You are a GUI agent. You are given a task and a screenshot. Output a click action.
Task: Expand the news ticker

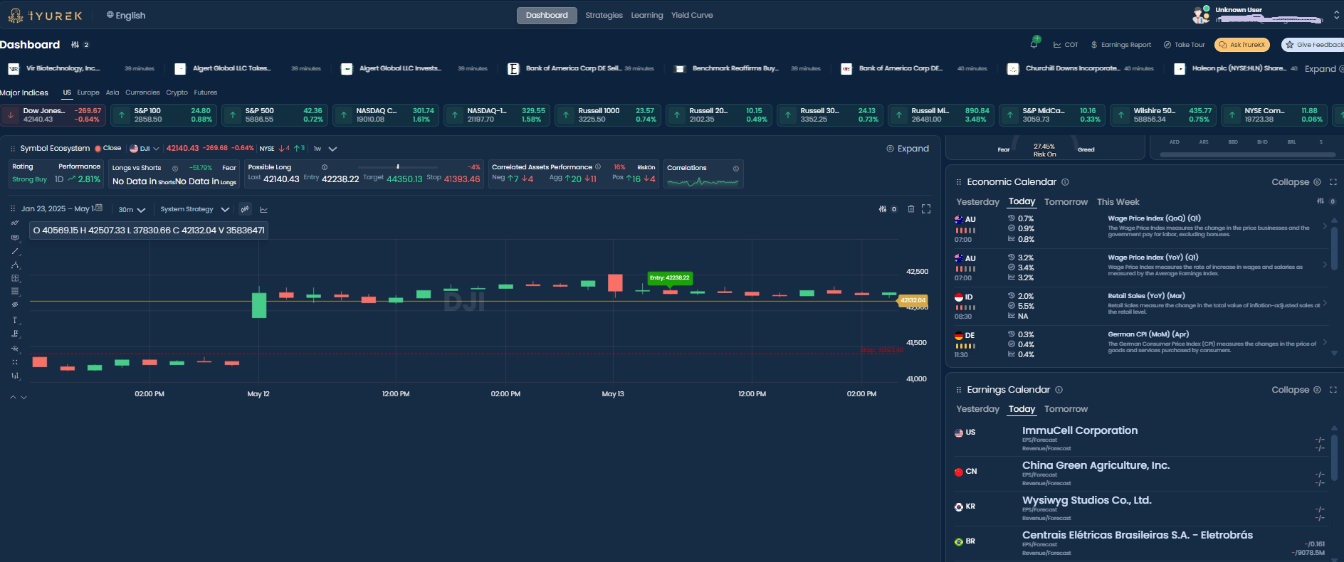pos(1323,69)
